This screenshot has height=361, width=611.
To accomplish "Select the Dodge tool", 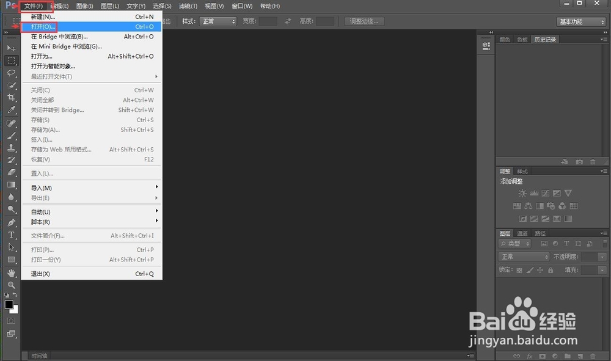I will click(11, 210).
